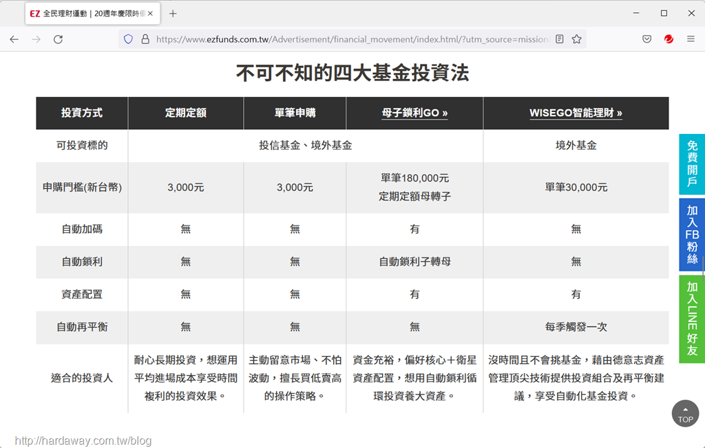This screenshot has width=705, height=448.
Task: Select the 全民理財運動 browser tab
Action: click(x=92, y=14)
